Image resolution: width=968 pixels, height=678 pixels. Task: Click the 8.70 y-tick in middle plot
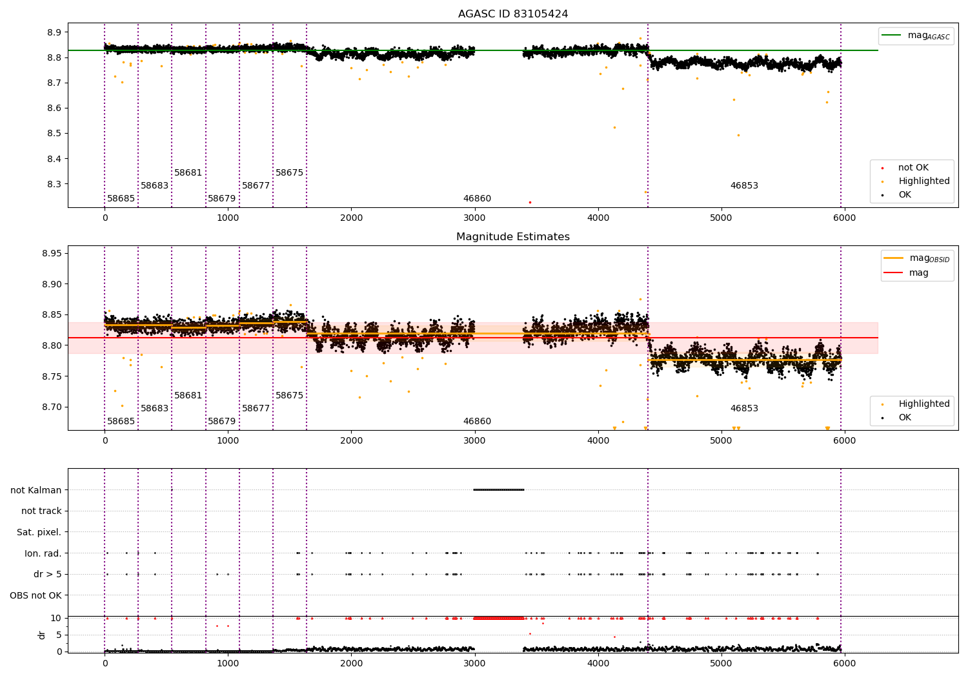click(52, 407)
